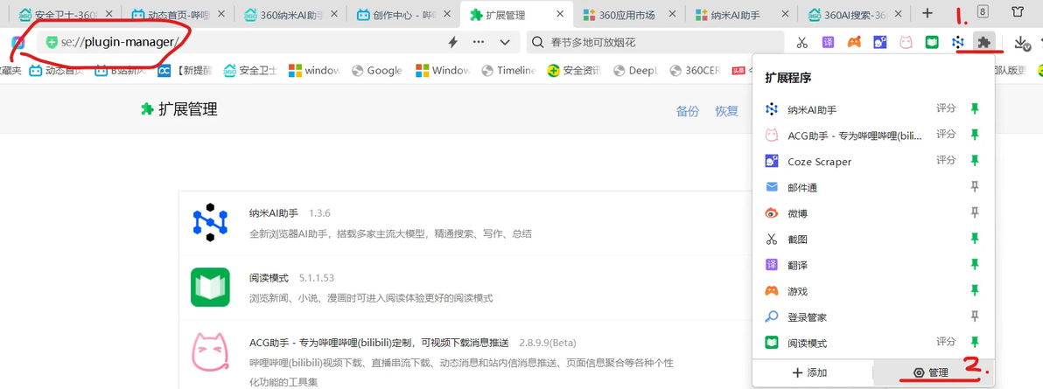Click the green 阅读模式 book logo on page
Image resolution: width=1043 pixels, height=389 pixels.
pos(210,288)
